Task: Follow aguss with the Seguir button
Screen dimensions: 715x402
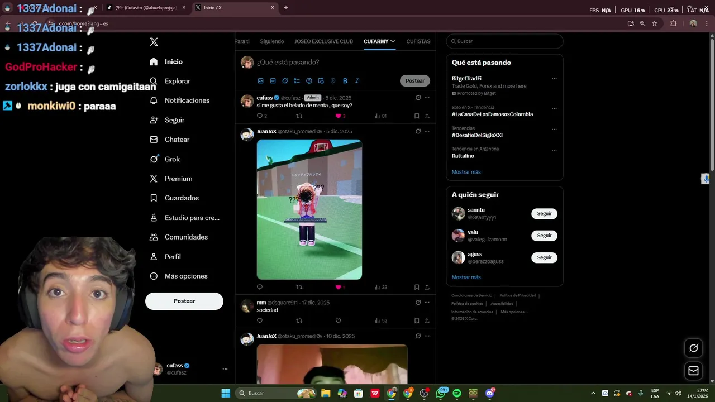Action: (x=544, y=257)
